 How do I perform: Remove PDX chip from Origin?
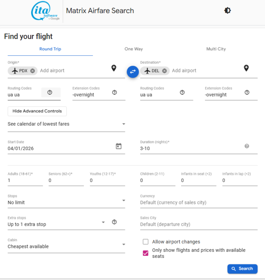[32, 71]
